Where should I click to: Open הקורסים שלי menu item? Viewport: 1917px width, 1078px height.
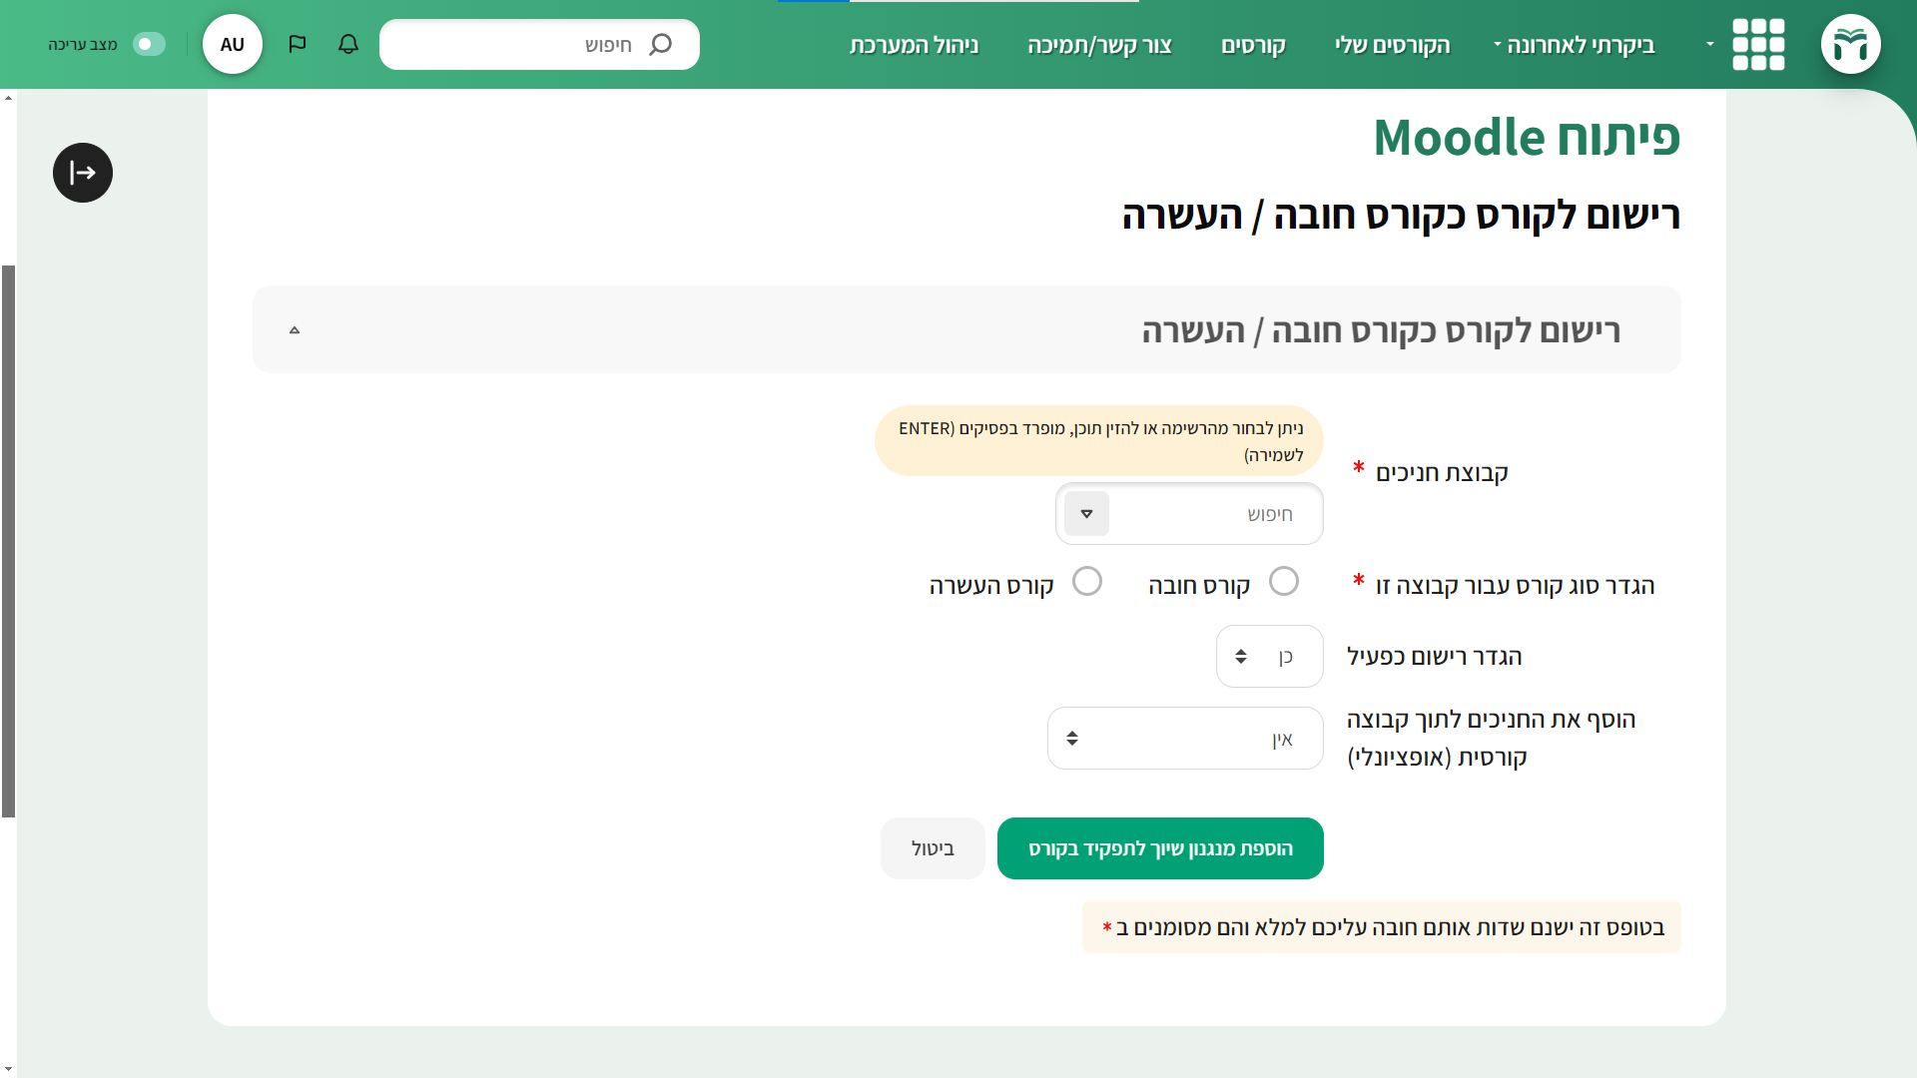(x=1392, y=45)
